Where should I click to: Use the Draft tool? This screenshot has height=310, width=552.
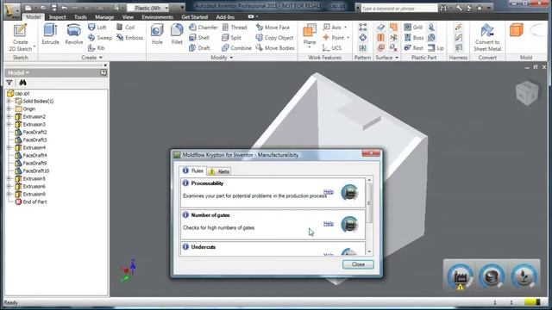click(x=199, y=48)
